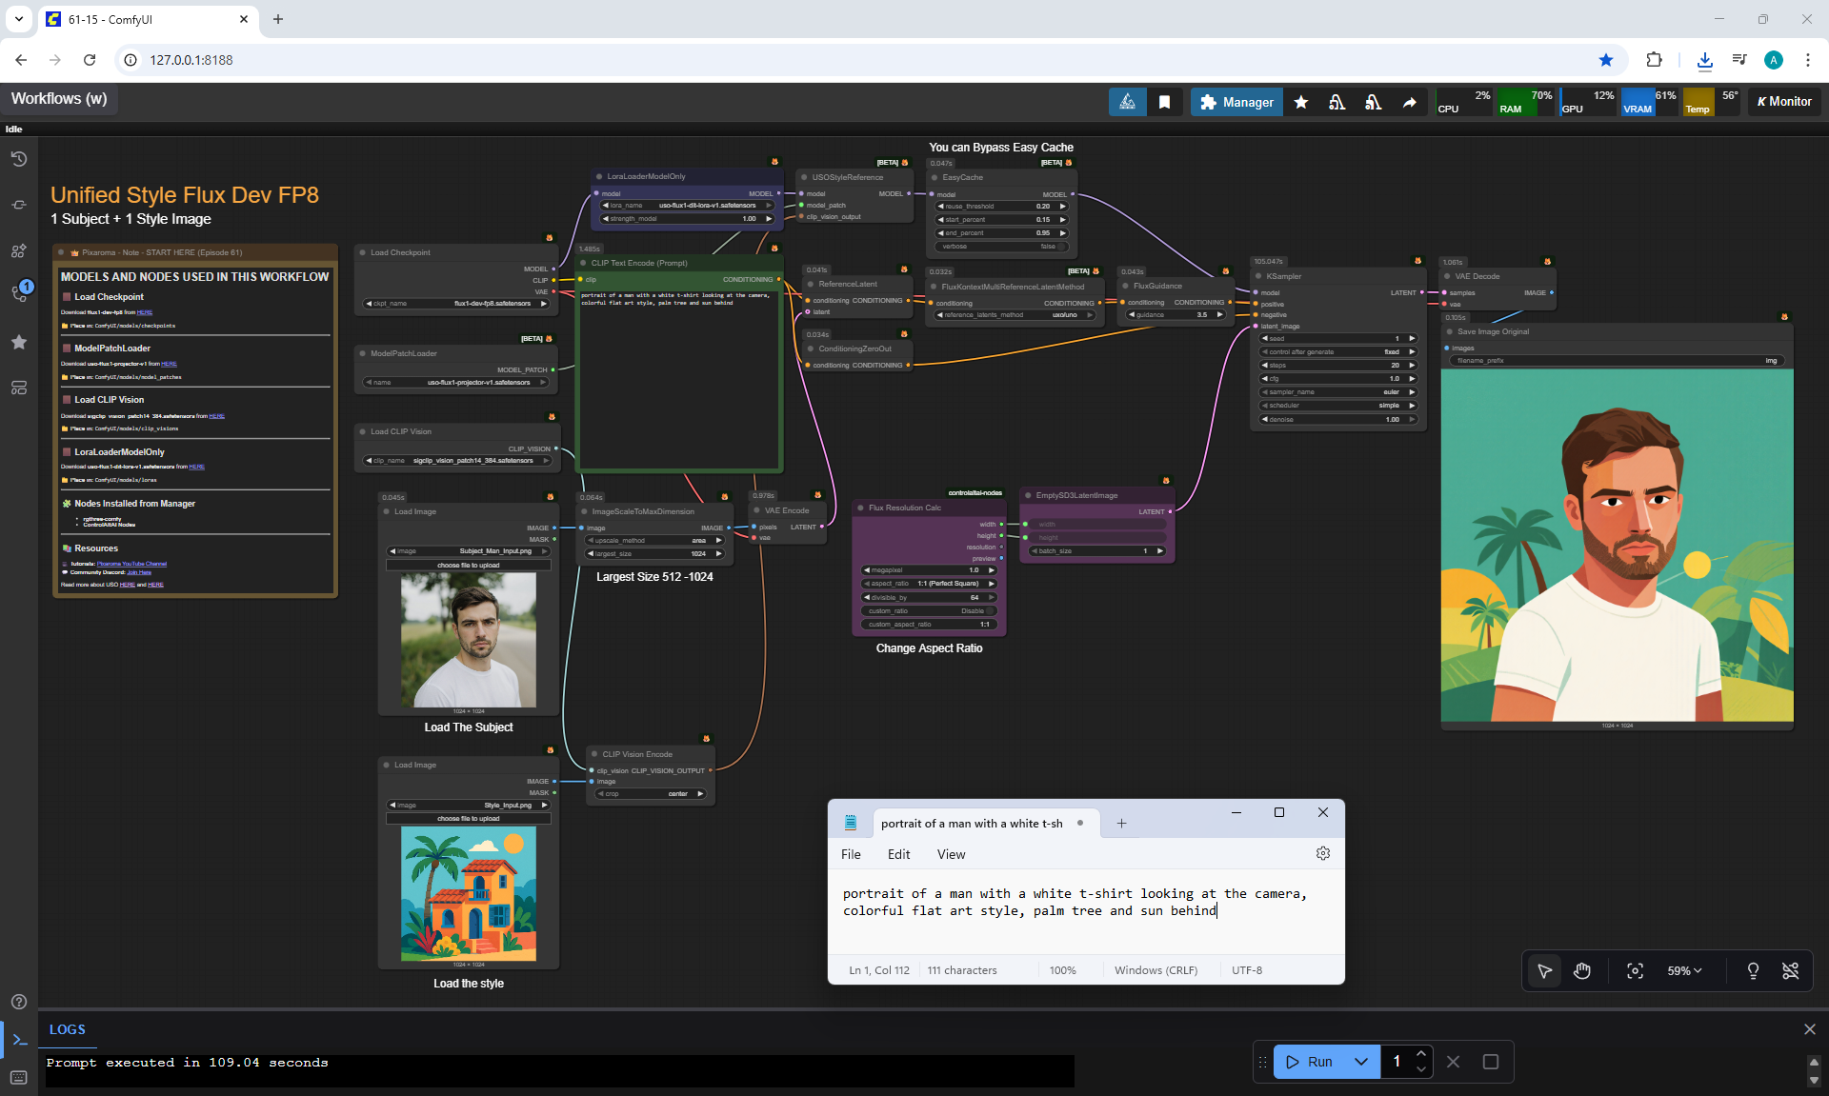Viewport: 1829px width, 1096px height.
Task: Open the queue history sidebar icon
Action: (x=19, y=159)
